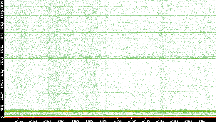This screenshot has width=216, height=122.
Task: Click the 32768 vertical axis label
Action: [x=1, y=61]
